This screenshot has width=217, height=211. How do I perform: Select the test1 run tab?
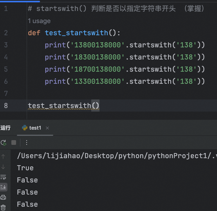(35, 128)
